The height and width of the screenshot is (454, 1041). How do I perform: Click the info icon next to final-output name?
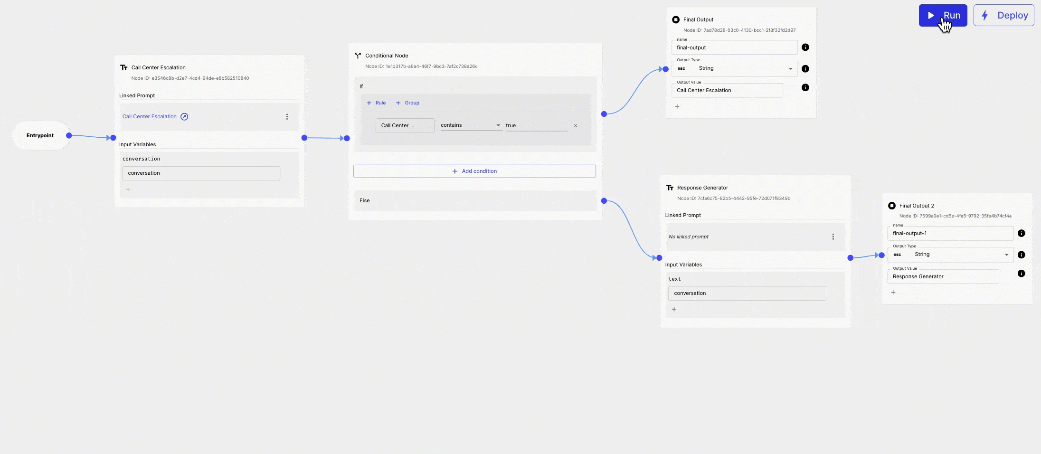pyautogui.click(x=805, y=47)
